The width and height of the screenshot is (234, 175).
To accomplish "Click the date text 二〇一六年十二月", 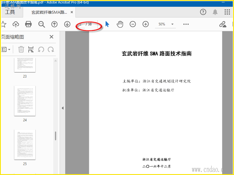I will click(x=156, y=166).
